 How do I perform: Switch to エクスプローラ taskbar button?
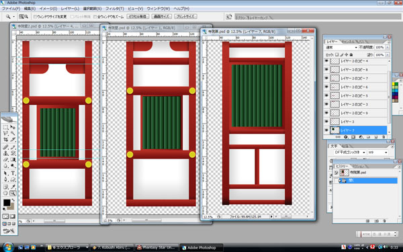click(x=67, y=247)
